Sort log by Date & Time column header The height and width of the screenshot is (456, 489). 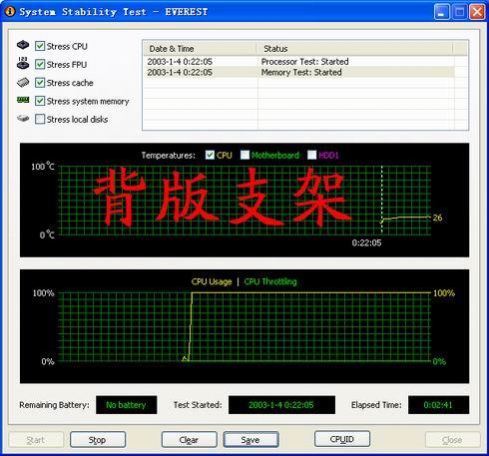pos(201,49)
